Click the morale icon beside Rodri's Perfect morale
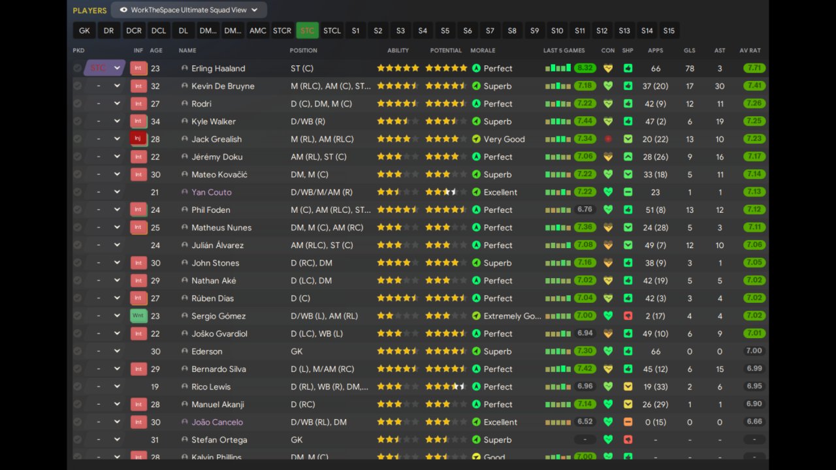The height and width of the screenshot is (470, 836). (476, 104)
